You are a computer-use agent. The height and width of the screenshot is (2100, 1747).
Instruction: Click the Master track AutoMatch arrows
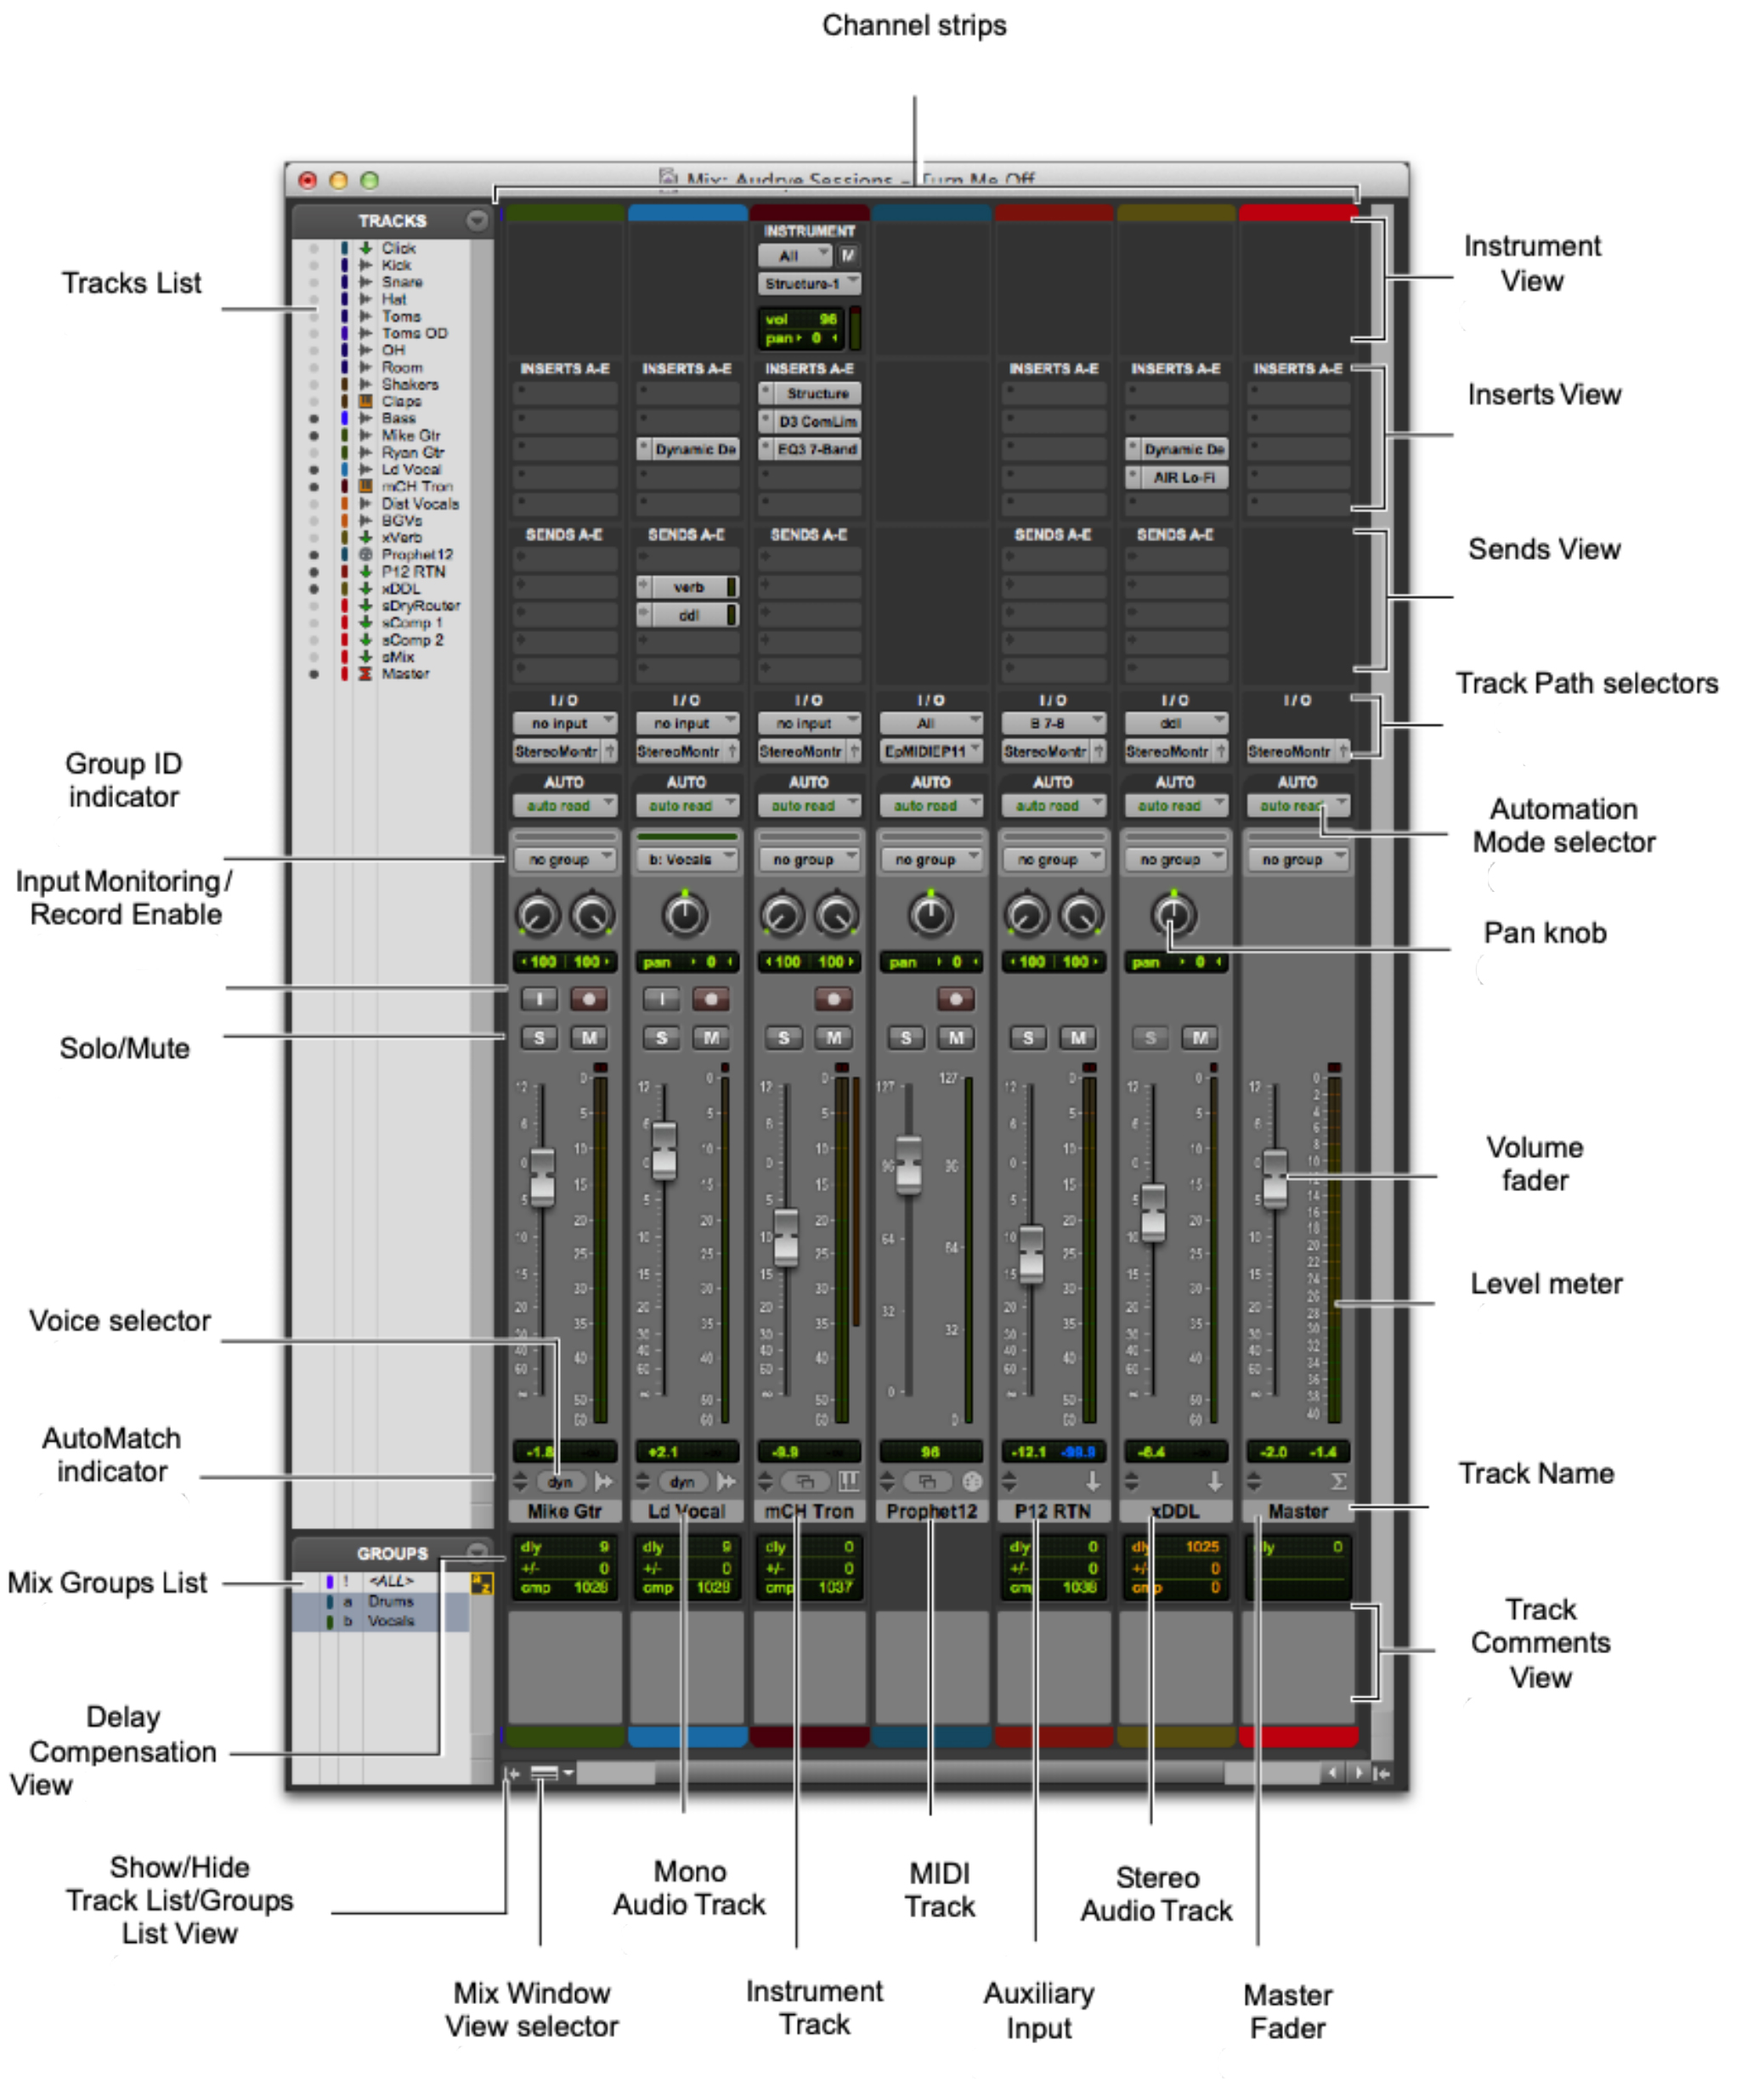(x=1254, y=1481)
